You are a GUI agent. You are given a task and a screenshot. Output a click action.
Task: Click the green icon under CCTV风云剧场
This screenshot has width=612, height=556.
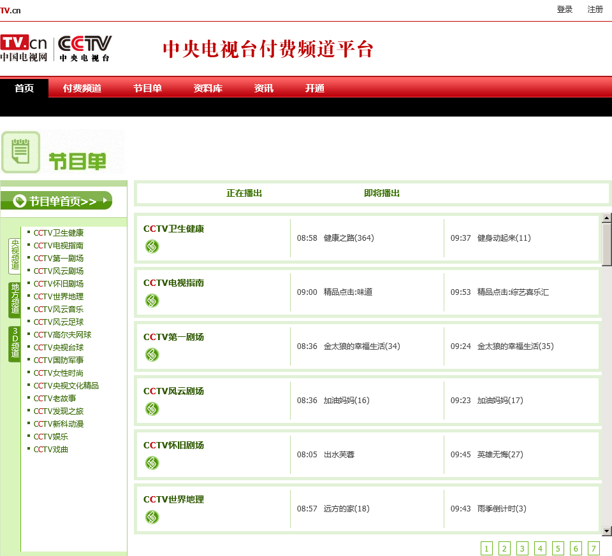[x=152, y=409]
